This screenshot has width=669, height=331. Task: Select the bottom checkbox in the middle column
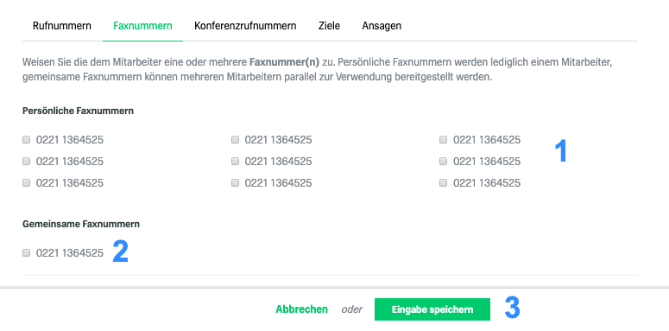(235, 183)
